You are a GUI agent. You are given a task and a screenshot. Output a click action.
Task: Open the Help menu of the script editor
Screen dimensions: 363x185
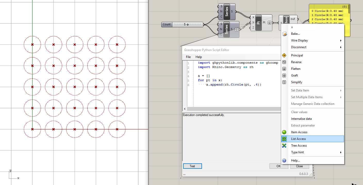tap(198, 57)
